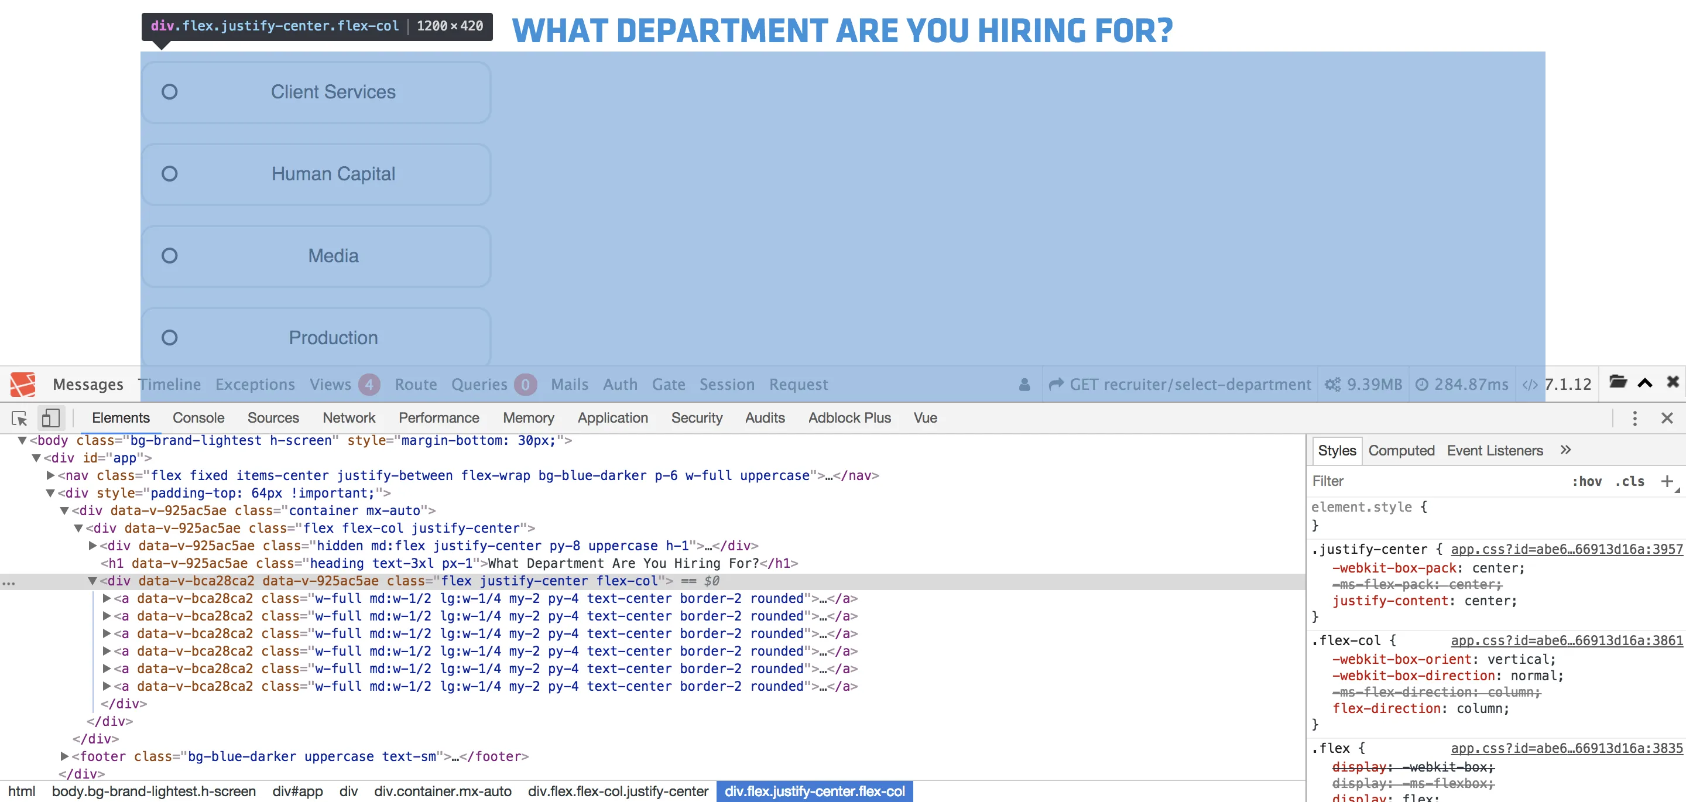This screenshot has height=802, width=1686.
Task: Switch to the Console tab
Action: point(198,418)
